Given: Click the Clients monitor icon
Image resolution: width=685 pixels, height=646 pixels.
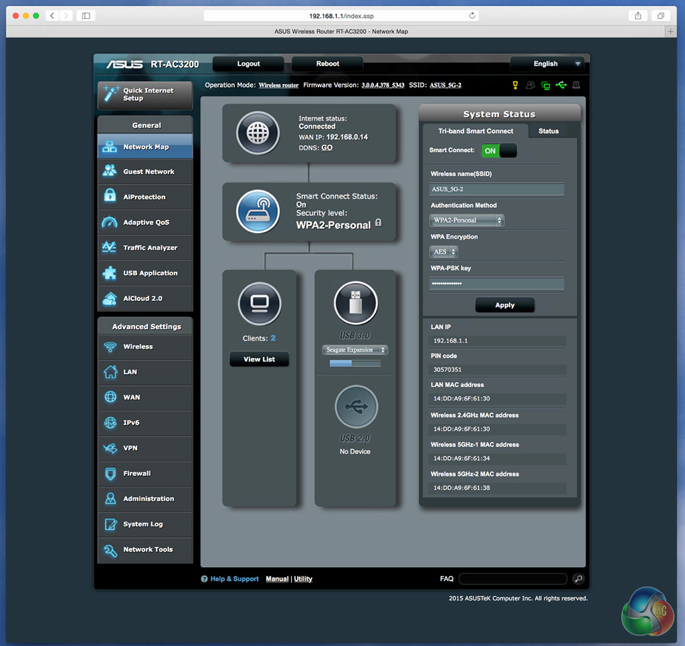Looking at the screenshot, I should 260,303.
